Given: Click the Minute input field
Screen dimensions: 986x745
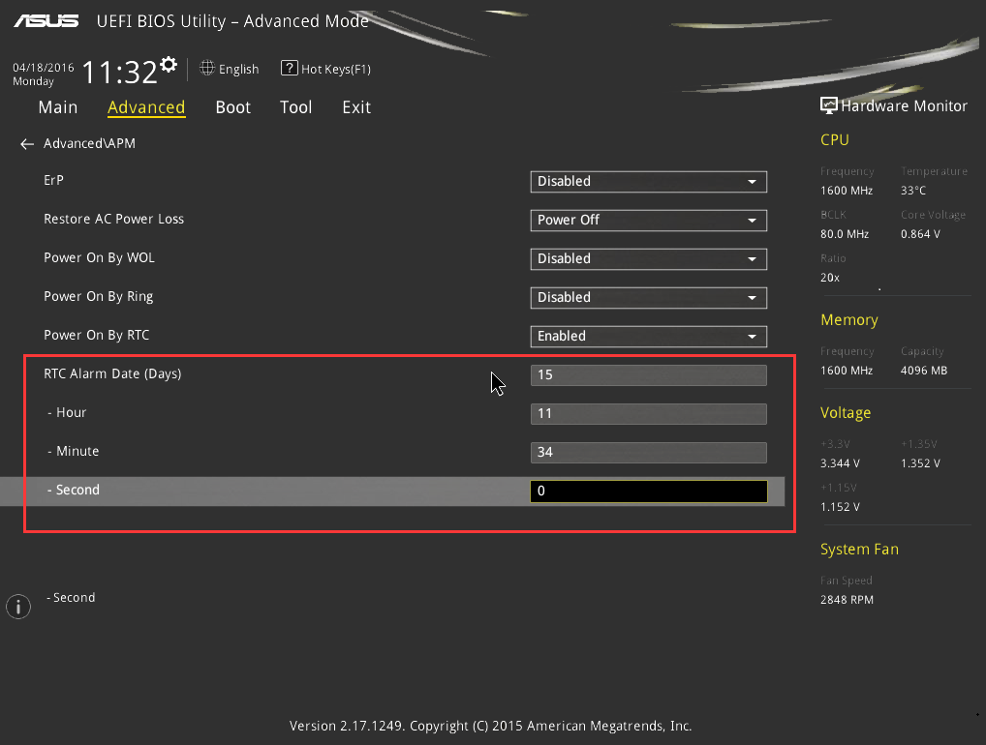Looking at the screenshot, I should point(648,452).
